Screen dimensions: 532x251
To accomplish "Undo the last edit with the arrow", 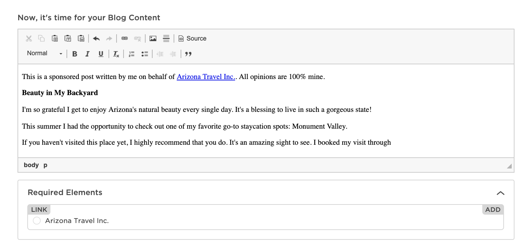I will coord(96,38).
